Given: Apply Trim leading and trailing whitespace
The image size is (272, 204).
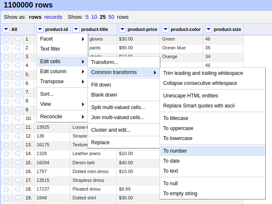Looking at the screenshot, I should (x=213, y=73).
